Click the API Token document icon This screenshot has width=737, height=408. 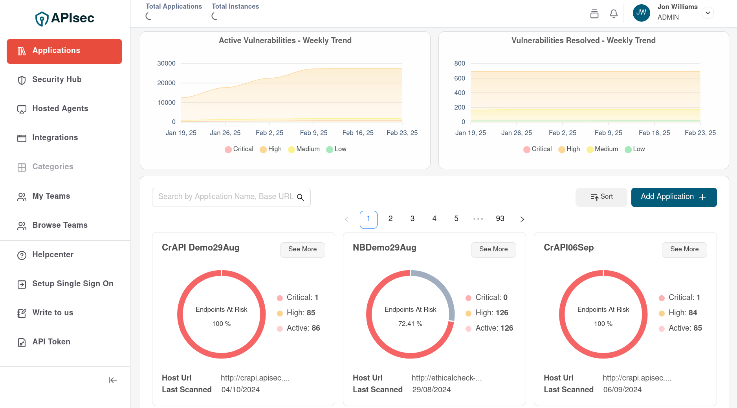[22, 342]
